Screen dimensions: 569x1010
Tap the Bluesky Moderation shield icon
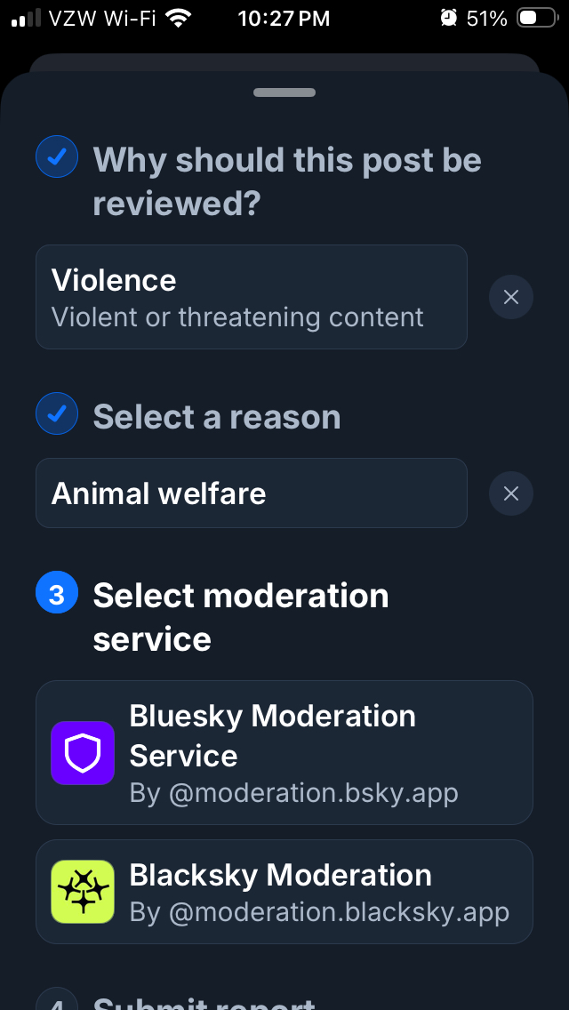click(x=83, y=753)
